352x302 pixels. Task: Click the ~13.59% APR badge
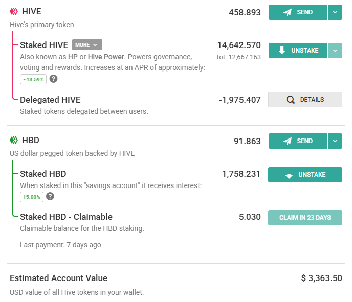[33, 79]
